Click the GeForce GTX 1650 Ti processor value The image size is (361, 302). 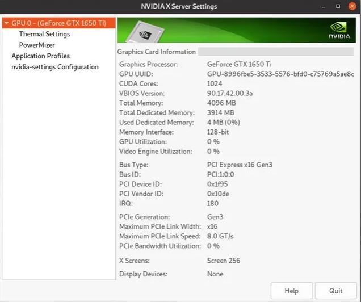pyautogui.click(x=239, y=64)
